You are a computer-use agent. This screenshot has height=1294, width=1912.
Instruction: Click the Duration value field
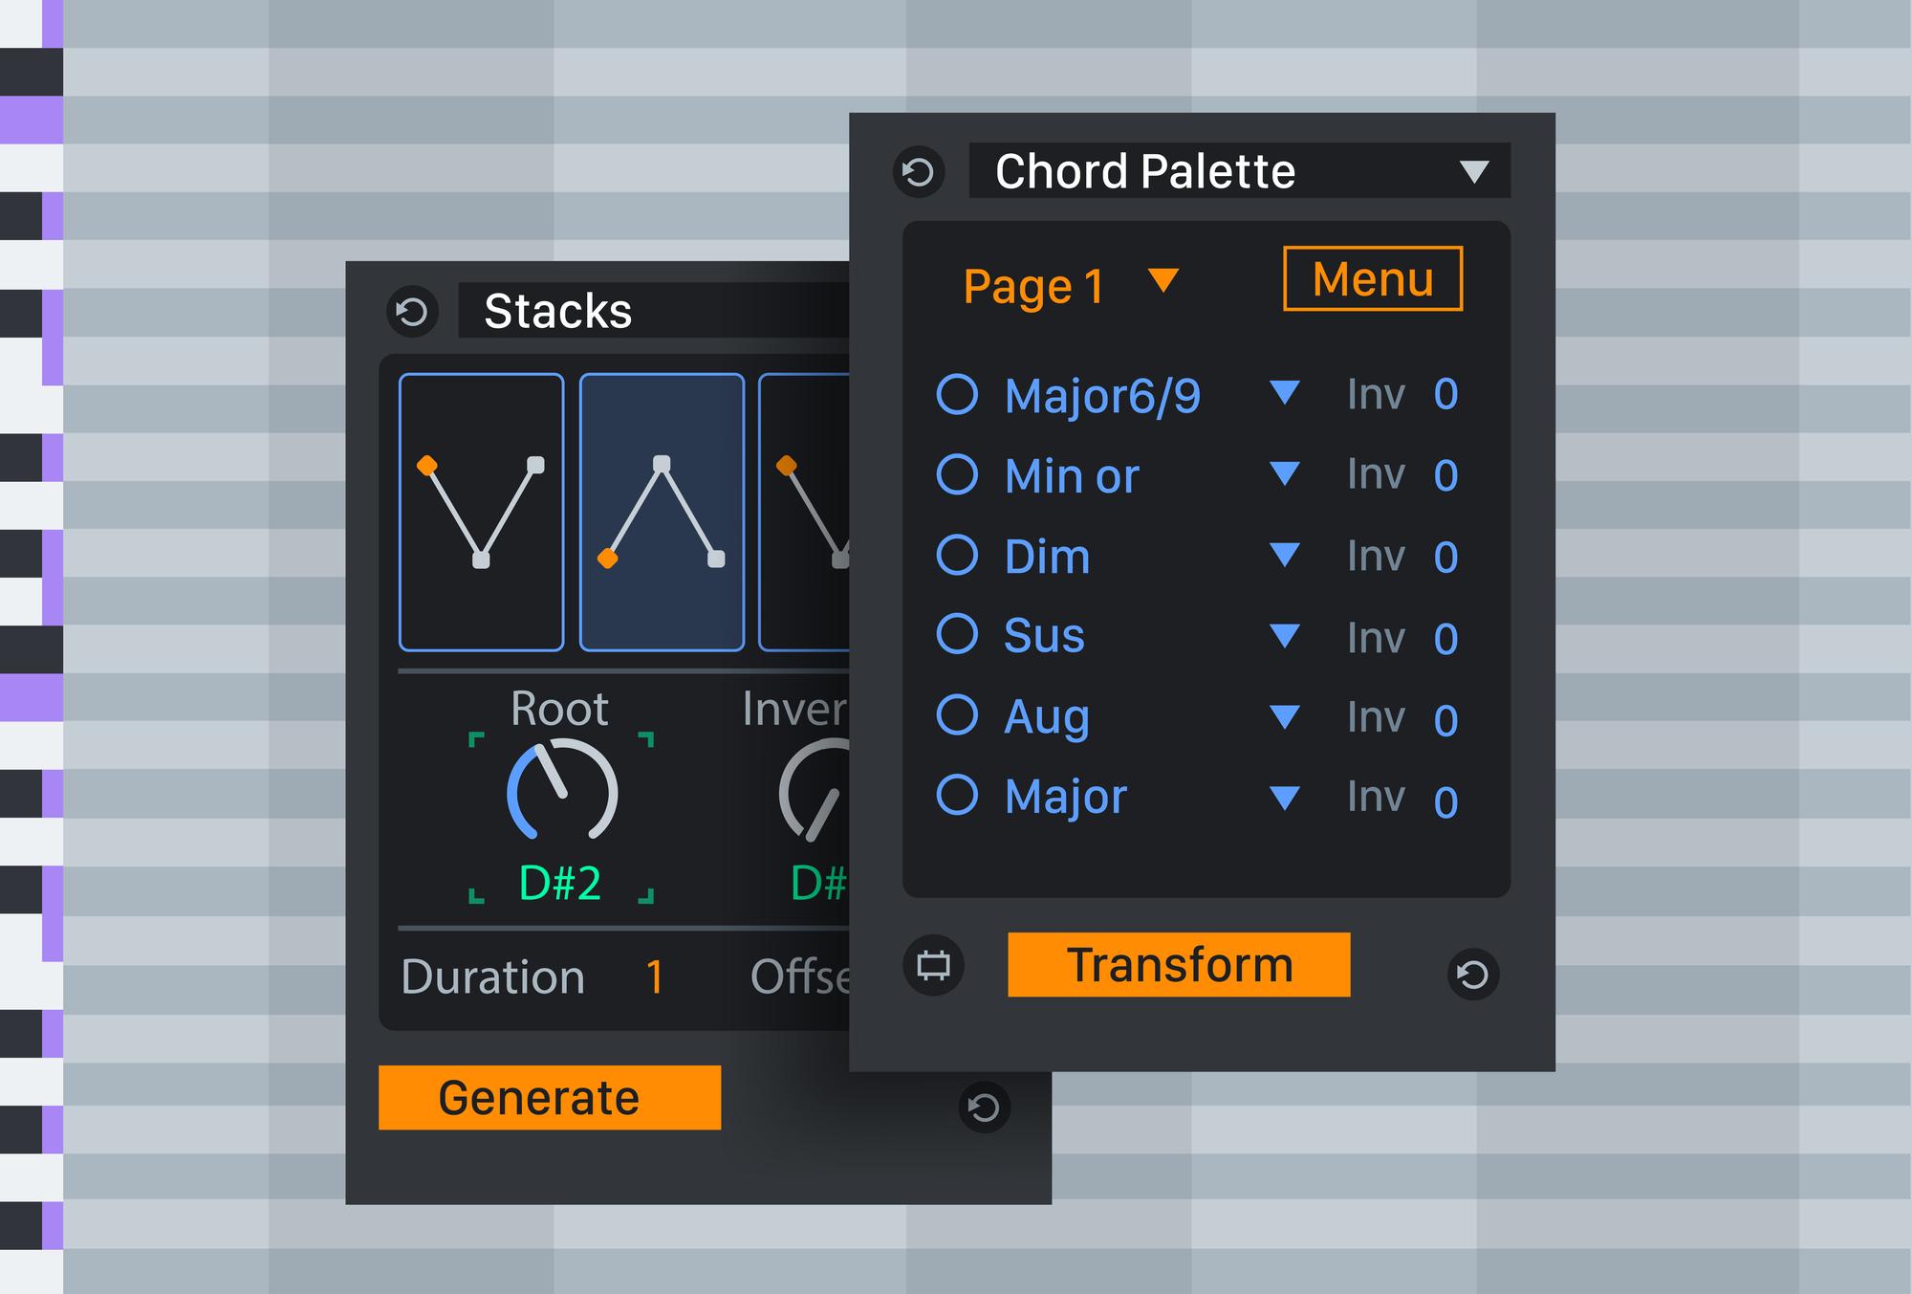click(x=655, y=977)
